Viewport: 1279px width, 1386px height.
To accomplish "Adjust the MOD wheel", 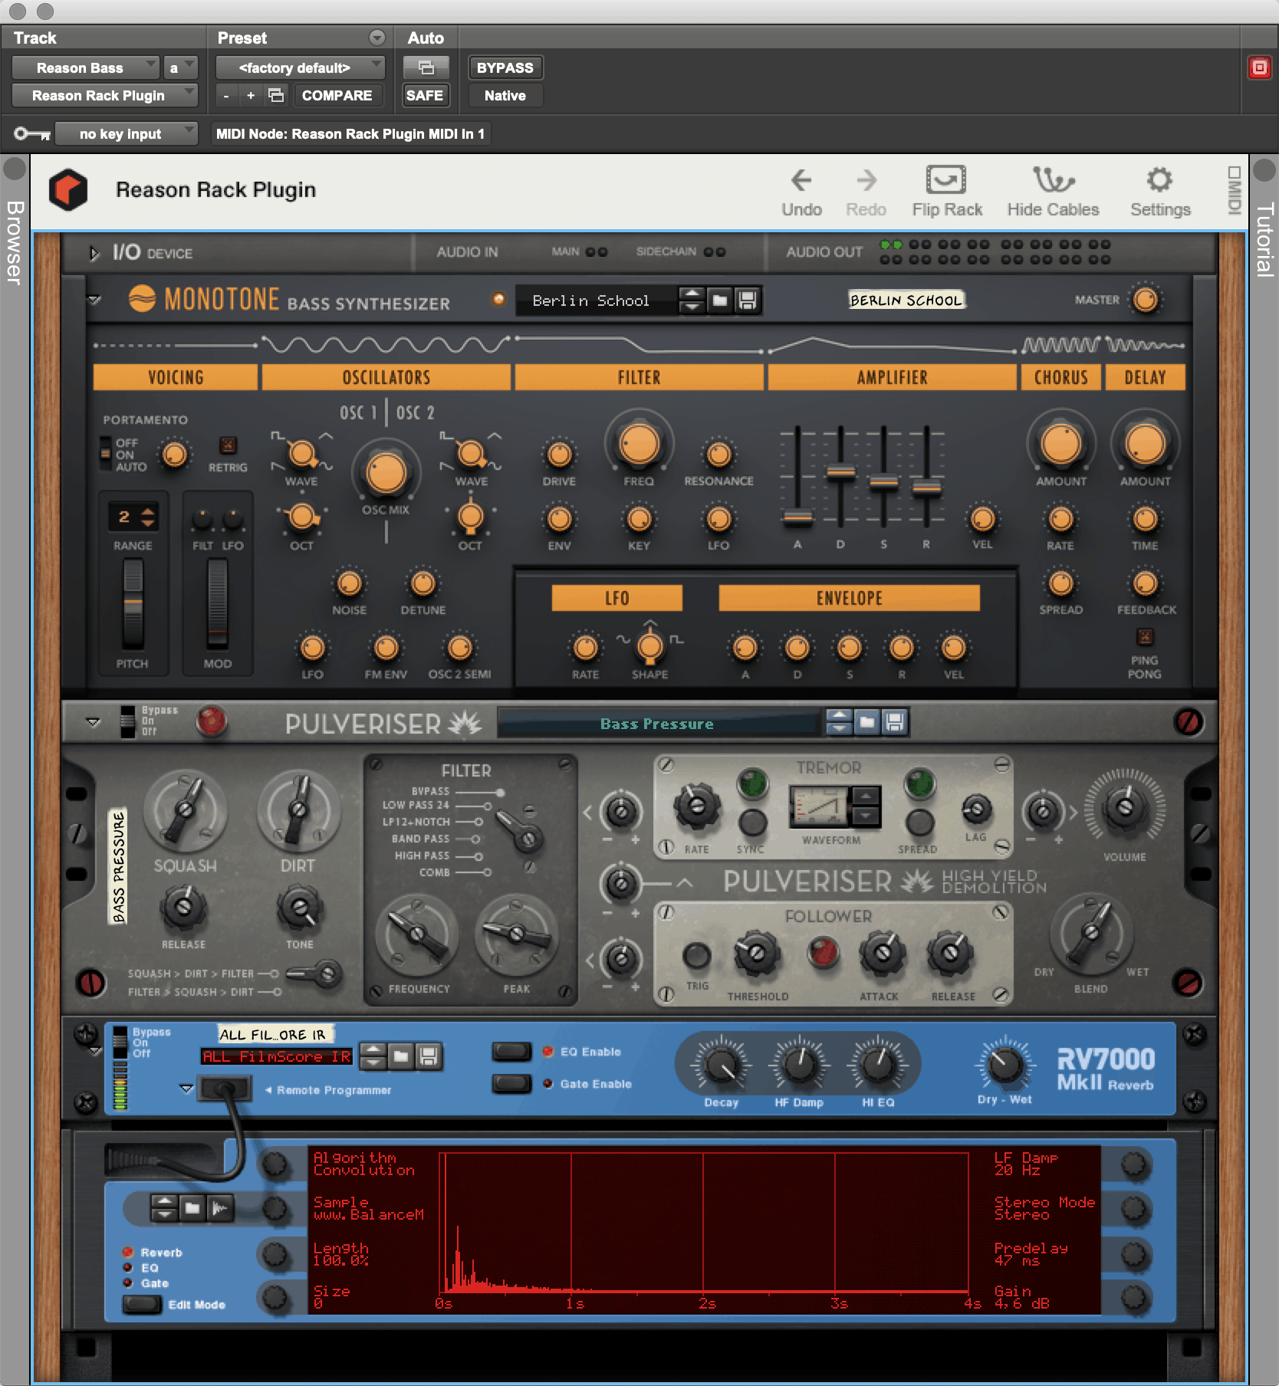I will 218,604.
